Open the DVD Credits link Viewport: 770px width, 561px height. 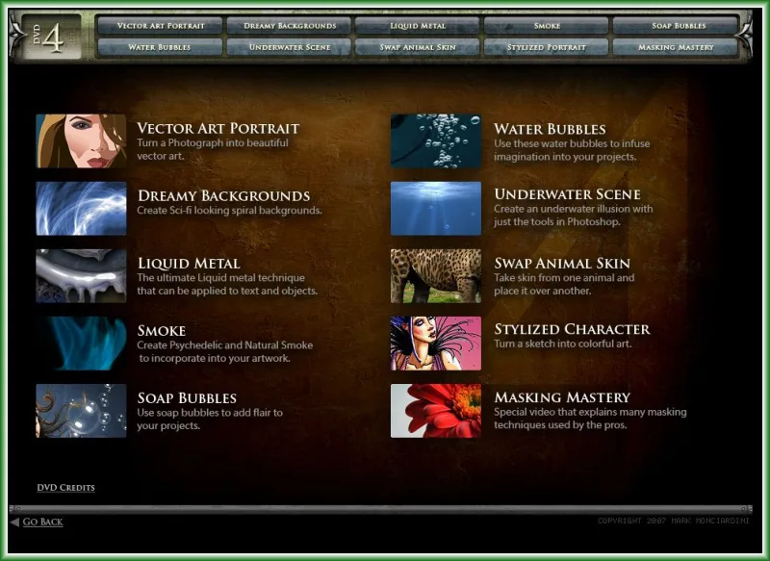point(65,487)
